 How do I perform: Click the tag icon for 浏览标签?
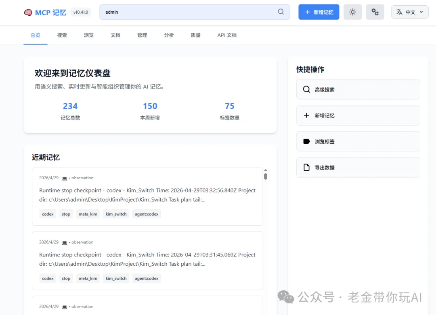pyautogui.click(x=306, y=141)
